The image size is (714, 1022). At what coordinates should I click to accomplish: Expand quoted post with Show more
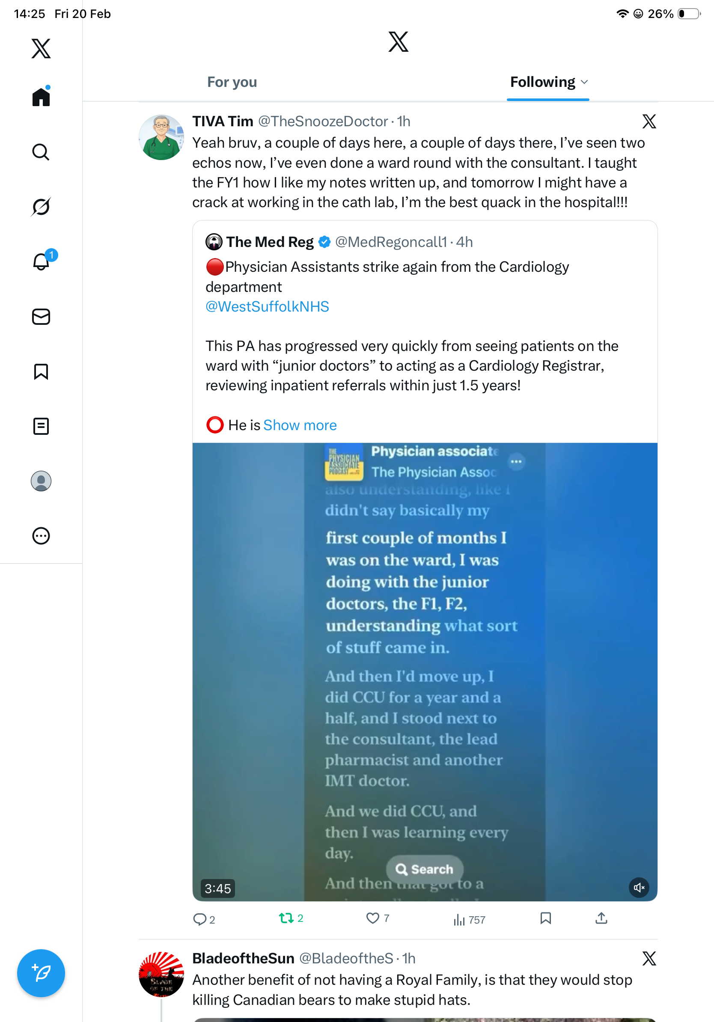coord(300,425)
